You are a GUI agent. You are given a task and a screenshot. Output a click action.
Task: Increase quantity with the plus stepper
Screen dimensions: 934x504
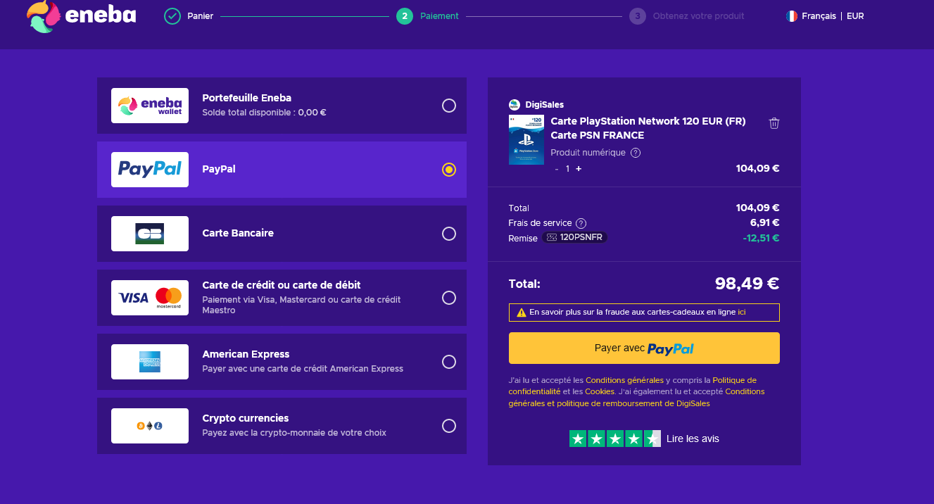[577, 169]
